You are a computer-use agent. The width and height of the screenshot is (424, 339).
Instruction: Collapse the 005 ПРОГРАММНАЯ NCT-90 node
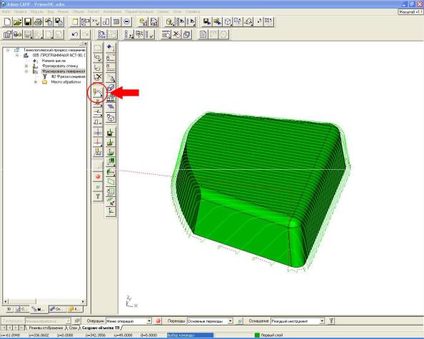pos(17,56)
